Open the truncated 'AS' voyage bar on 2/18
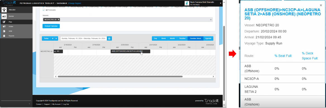326x108 pixels. pyautogui.click(x=58, y=51)
